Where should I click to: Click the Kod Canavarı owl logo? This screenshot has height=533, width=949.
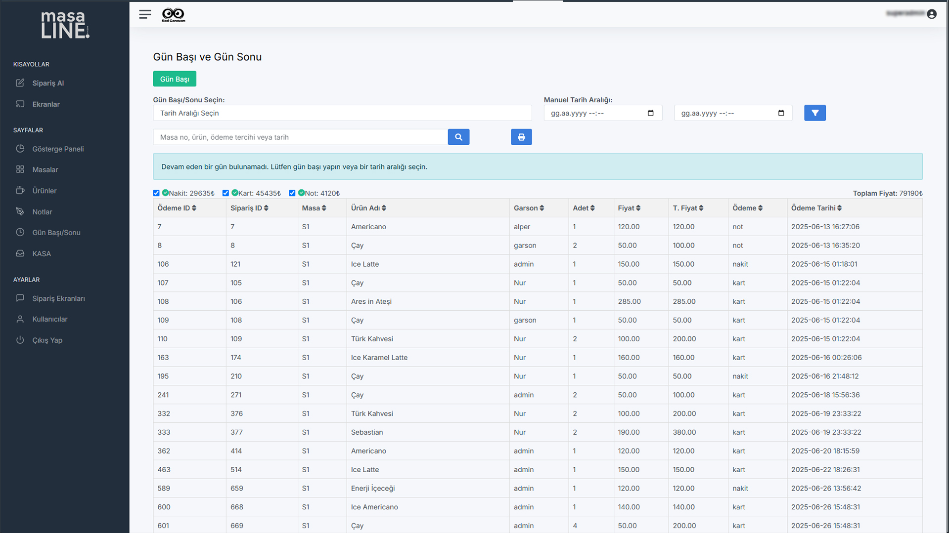[x=173, y=15]
